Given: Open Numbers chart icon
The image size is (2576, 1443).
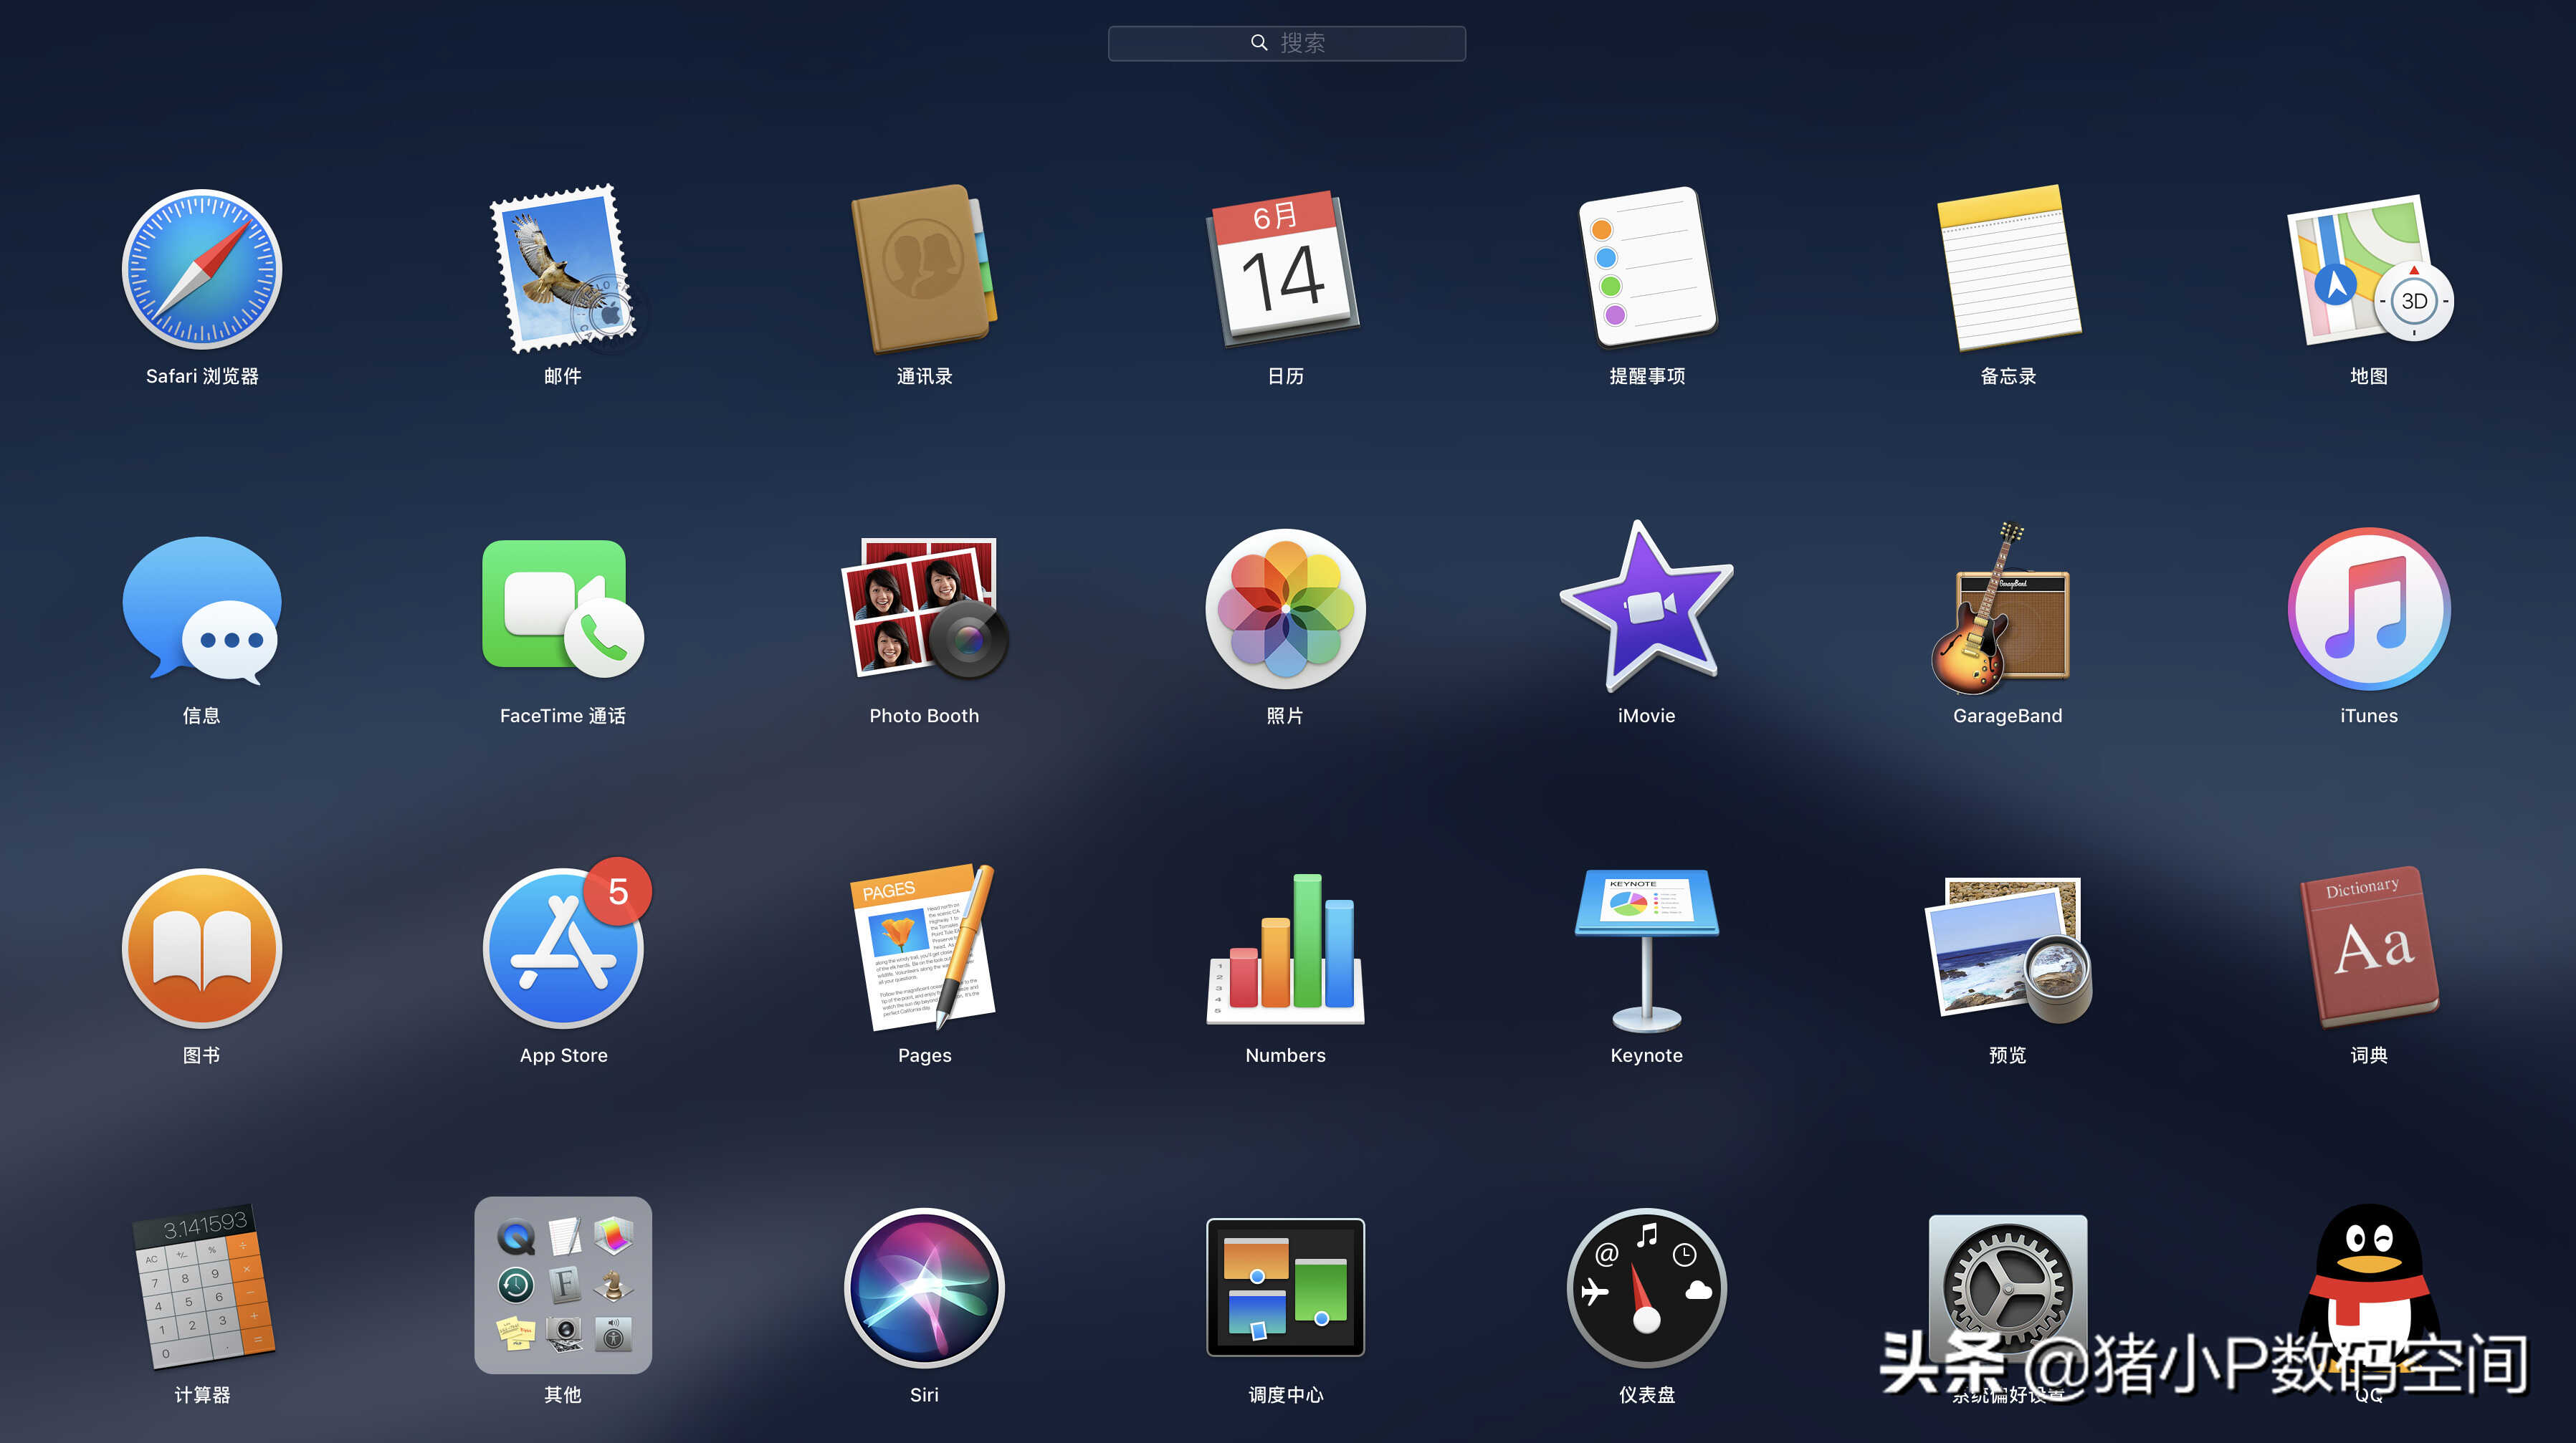Looking at the screenshot, I should pyautogui.click(x=1285, y=949).
